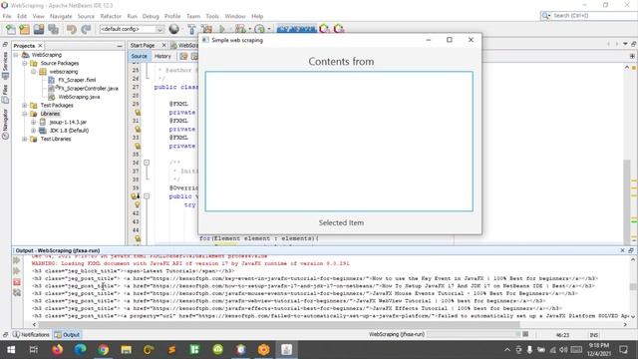638x359 pixels.
Task: Expand the jsoup-1.14.3.jar node
Action: click(x=34, y=122)
